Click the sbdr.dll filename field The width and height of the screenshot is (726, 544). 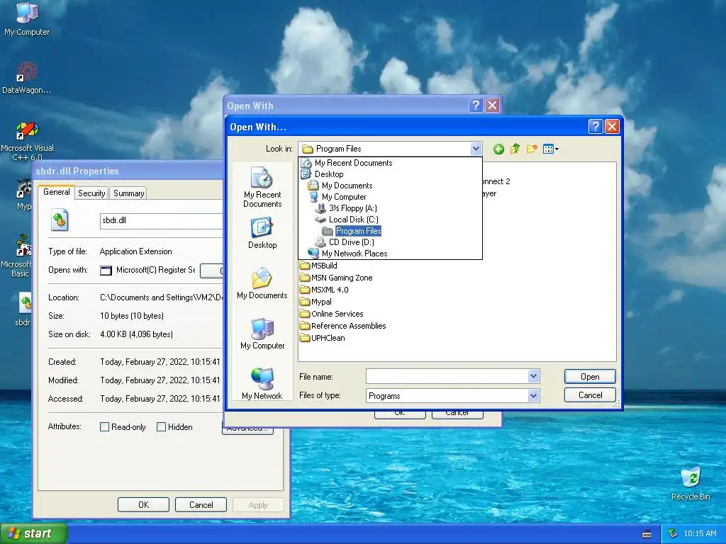[x=161, y=221]
